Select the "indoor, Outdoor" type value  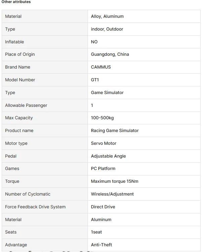(x=107, y=29)
